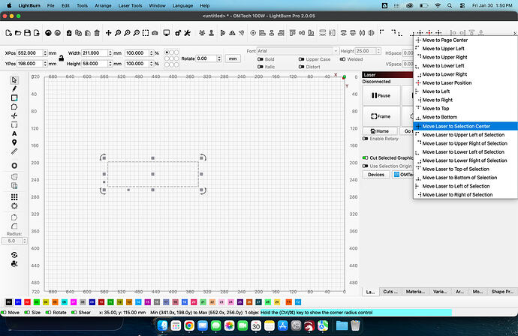Adjust the XPos value stepper
The width and height of the screenshot is (518, 336).
45,52
